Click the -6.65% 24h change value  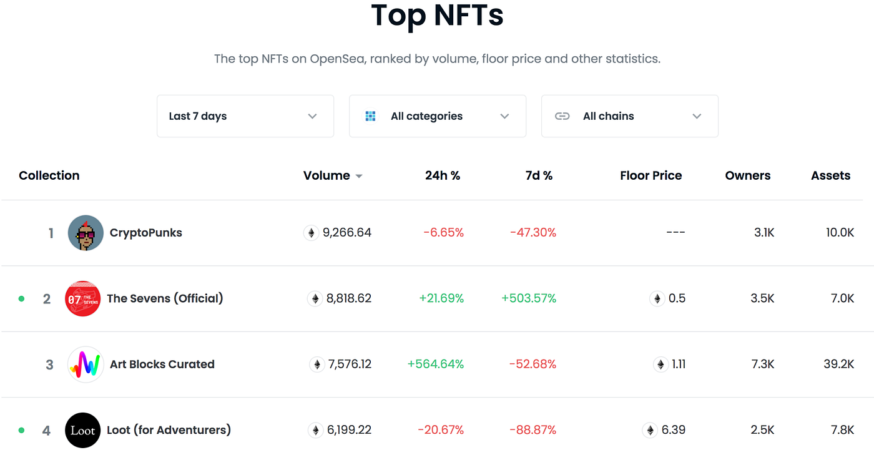click(444, 233)
